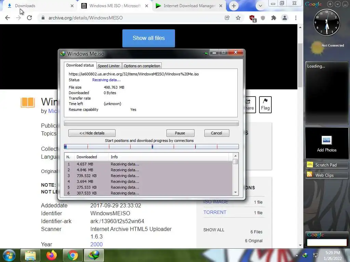Open Windows Explorer from the taskbar
The height and width of the screenshot is (262, 350).
tap(30, 255)
